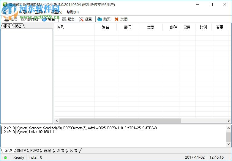The width and height of the screenshot is (232, 161).
Task: Select the 发信 log tab
Action: click(60, 151)
